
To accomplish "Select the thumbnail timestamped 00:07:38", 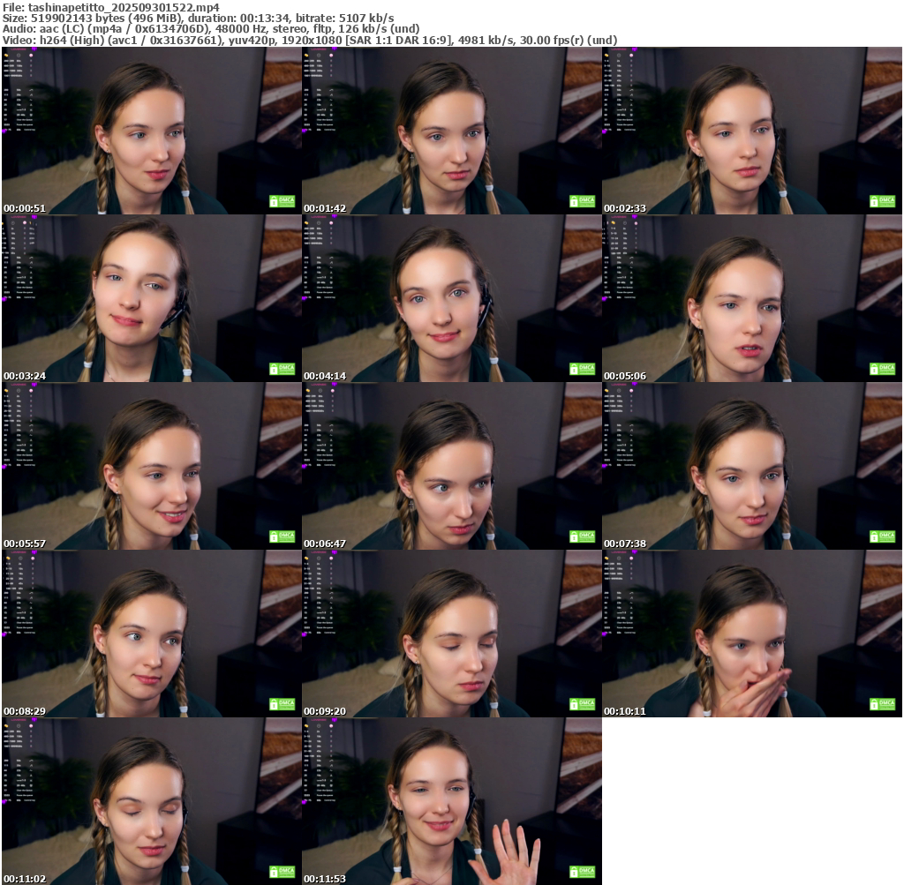I will point(752,466).
